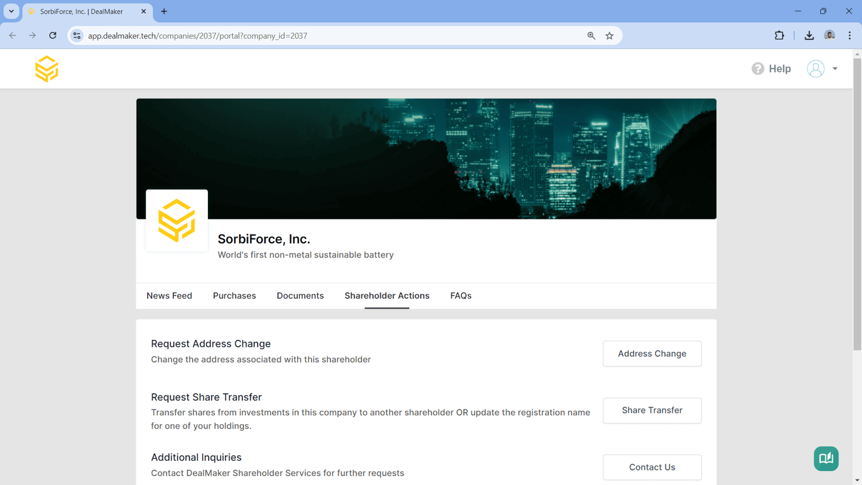View site information icon in address bar
The image size is (862, 485).
point(77,36)
